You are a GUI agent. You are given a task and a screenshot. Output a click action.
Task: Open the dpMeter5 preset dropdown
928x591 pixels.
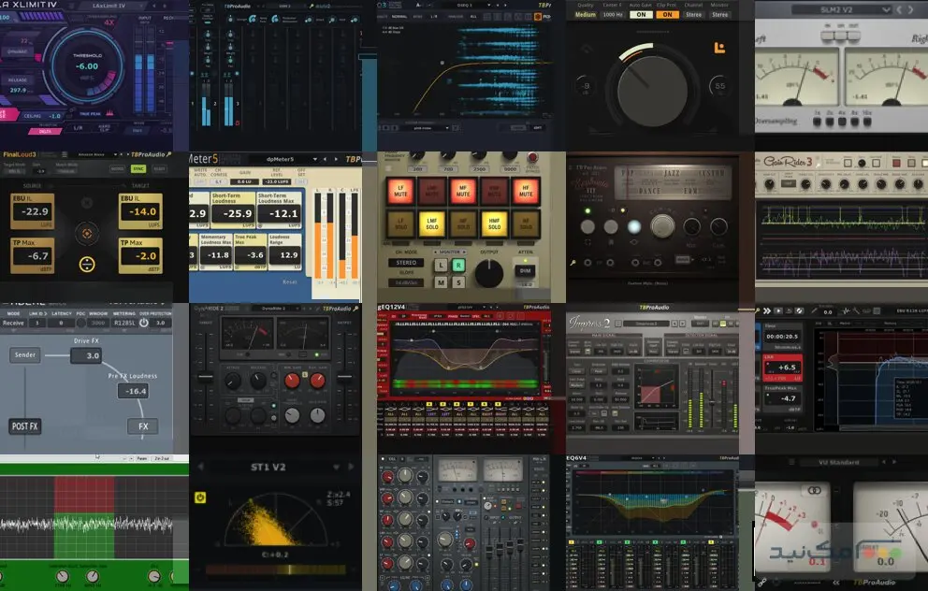(315, 158)
